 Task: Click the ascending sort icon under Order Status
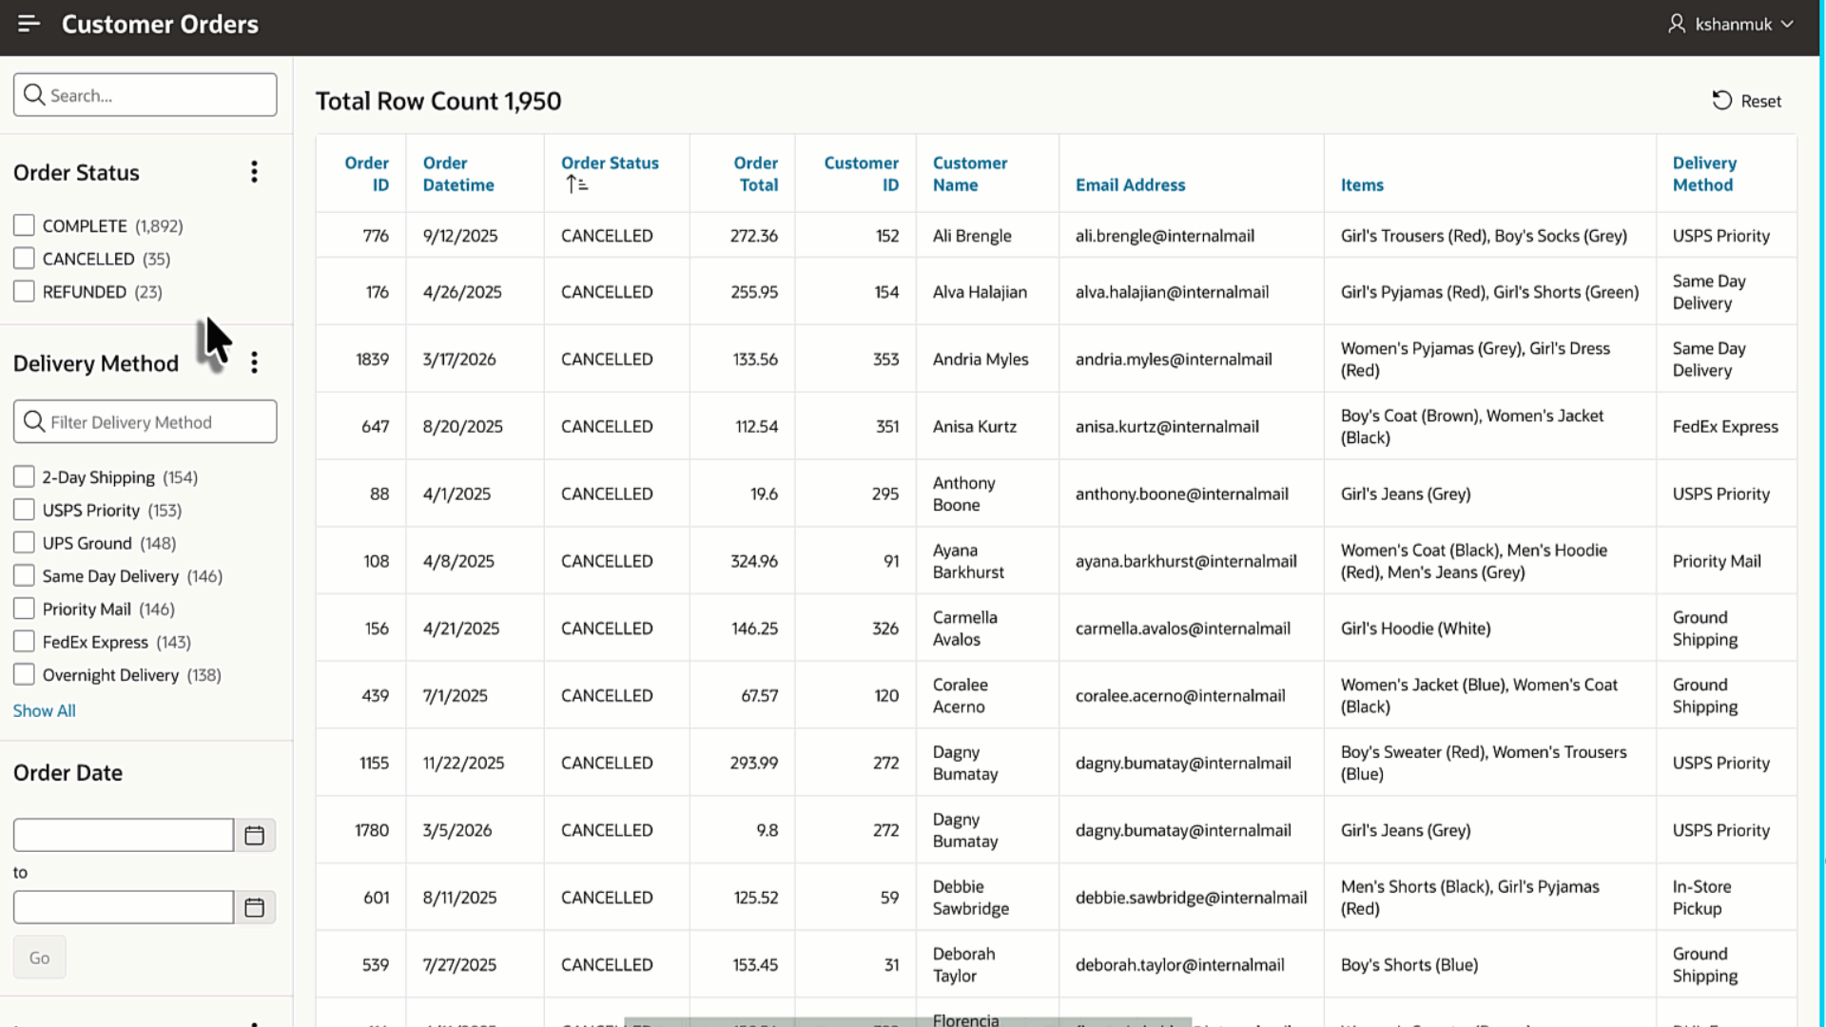[x=576, y=184]
